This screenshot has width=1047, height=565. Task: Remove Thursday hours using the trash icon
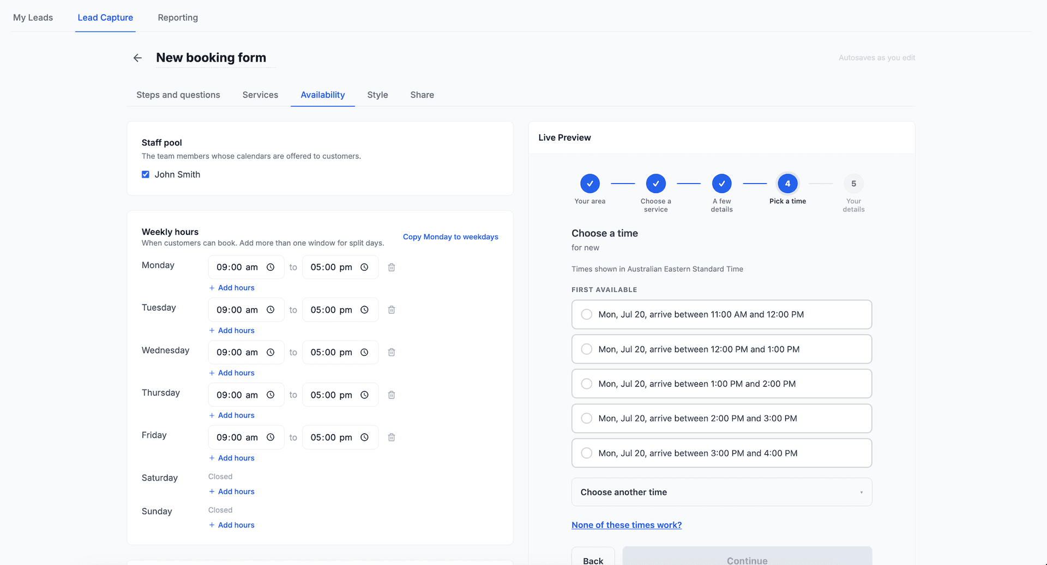coord(392,394)
